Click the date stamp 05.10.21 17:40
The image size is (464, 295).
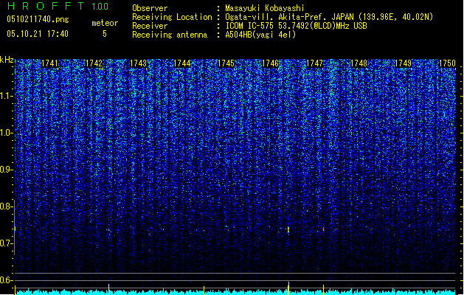click(x=38, y=34)
